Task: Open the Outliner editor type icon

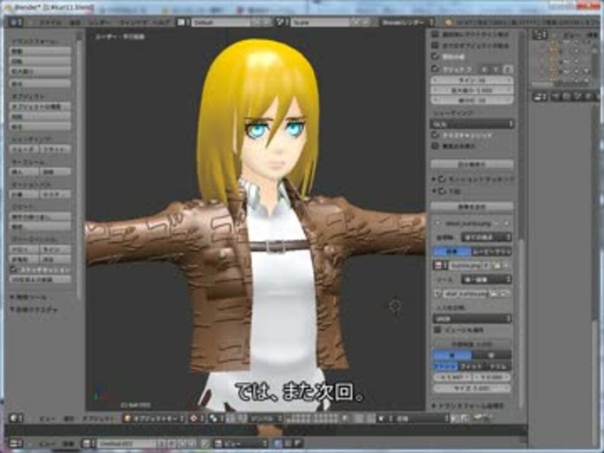Action: [x=540, y=35]
